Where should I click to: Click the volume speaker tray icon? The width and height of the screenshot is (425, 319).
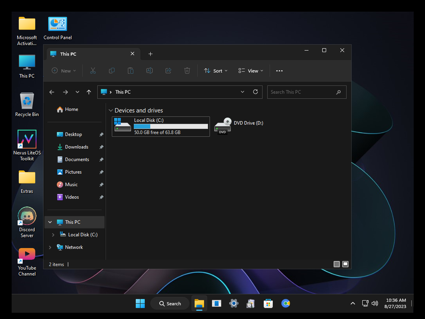375,303
